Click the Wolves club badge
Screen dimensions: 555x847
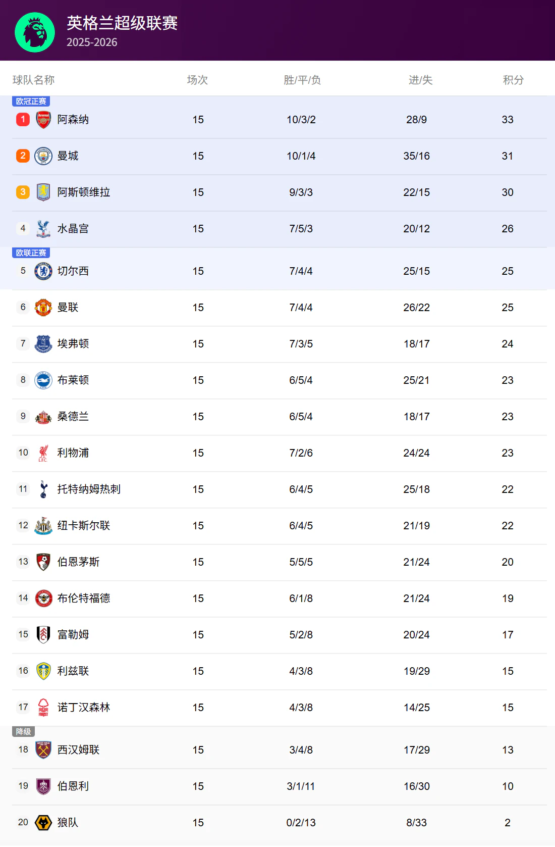[43, 823]
